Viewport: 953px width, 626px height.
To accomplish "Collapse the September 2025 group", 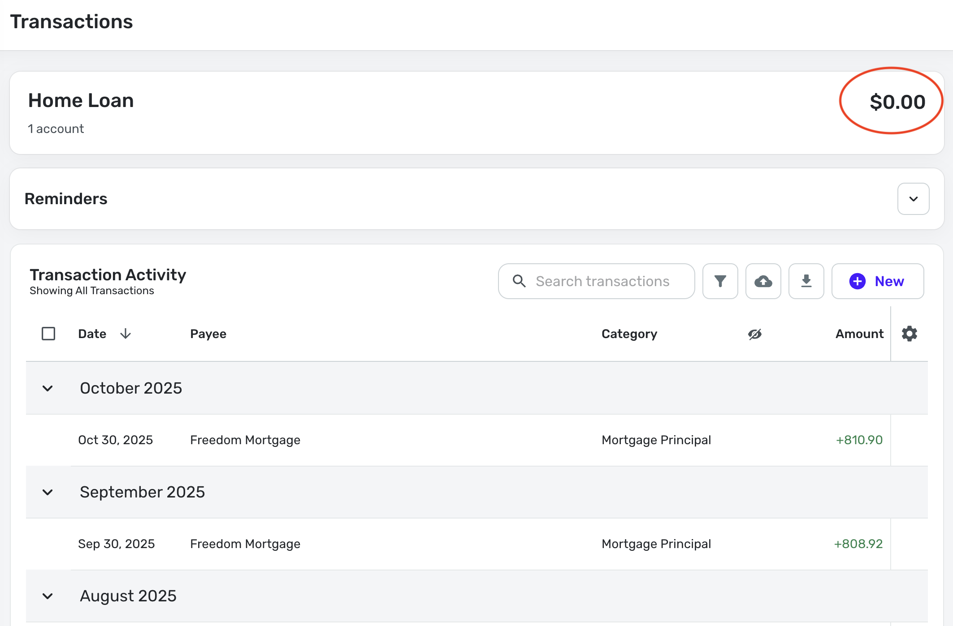I will [48, 492].
